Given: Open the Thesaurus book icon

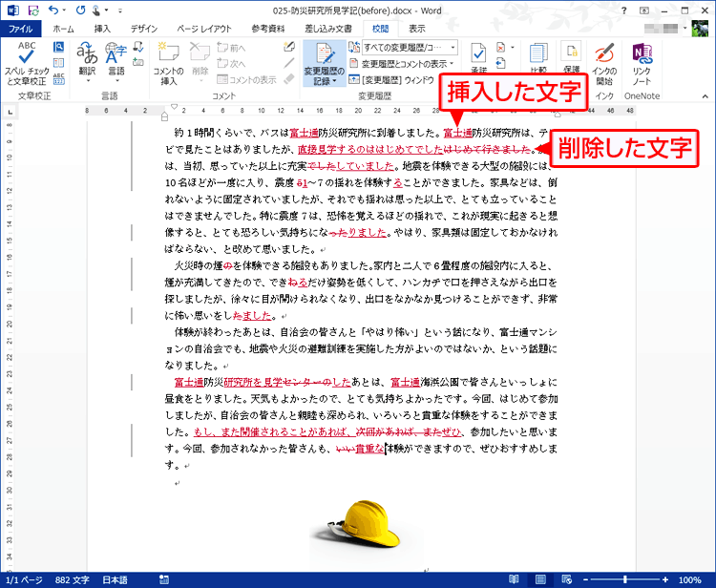Looking at the screenshot, I should point(58,63).
